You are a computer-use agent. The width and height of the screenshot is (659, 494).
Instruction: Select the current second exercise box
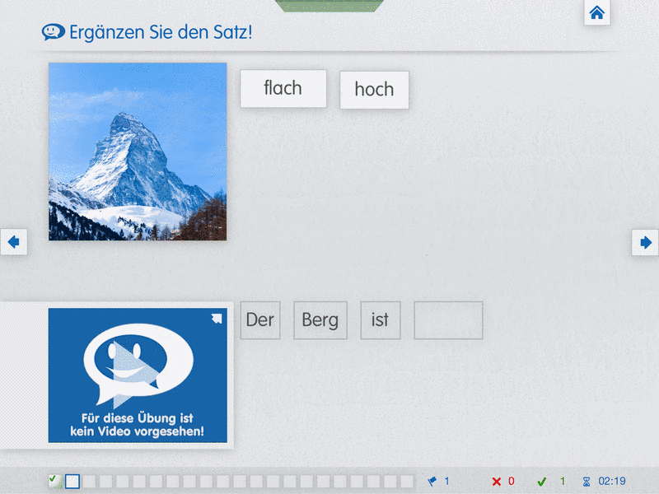tap(72, 482)
